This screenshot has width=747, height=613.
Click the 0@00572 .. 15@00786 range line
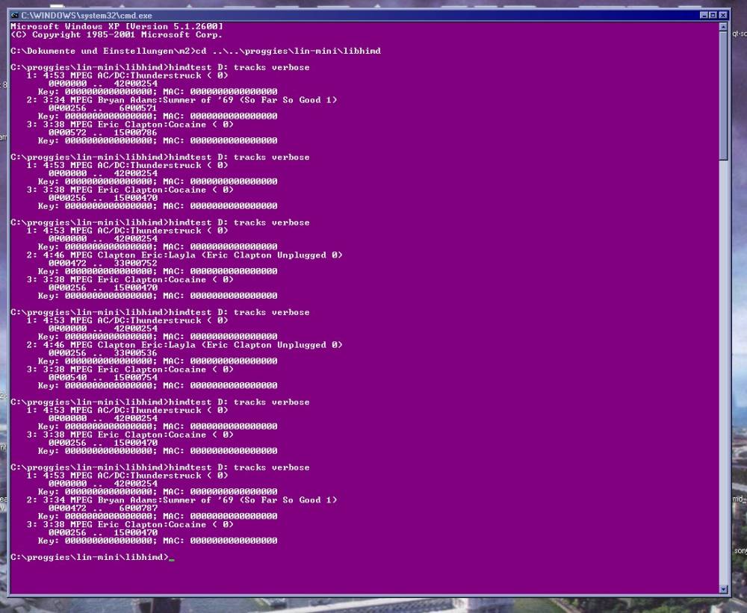[102, 132]
